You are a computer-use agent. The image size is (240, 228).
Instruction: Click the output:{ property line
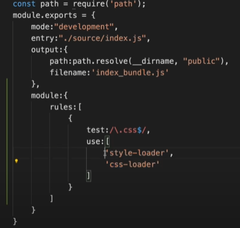coord(50,50)
